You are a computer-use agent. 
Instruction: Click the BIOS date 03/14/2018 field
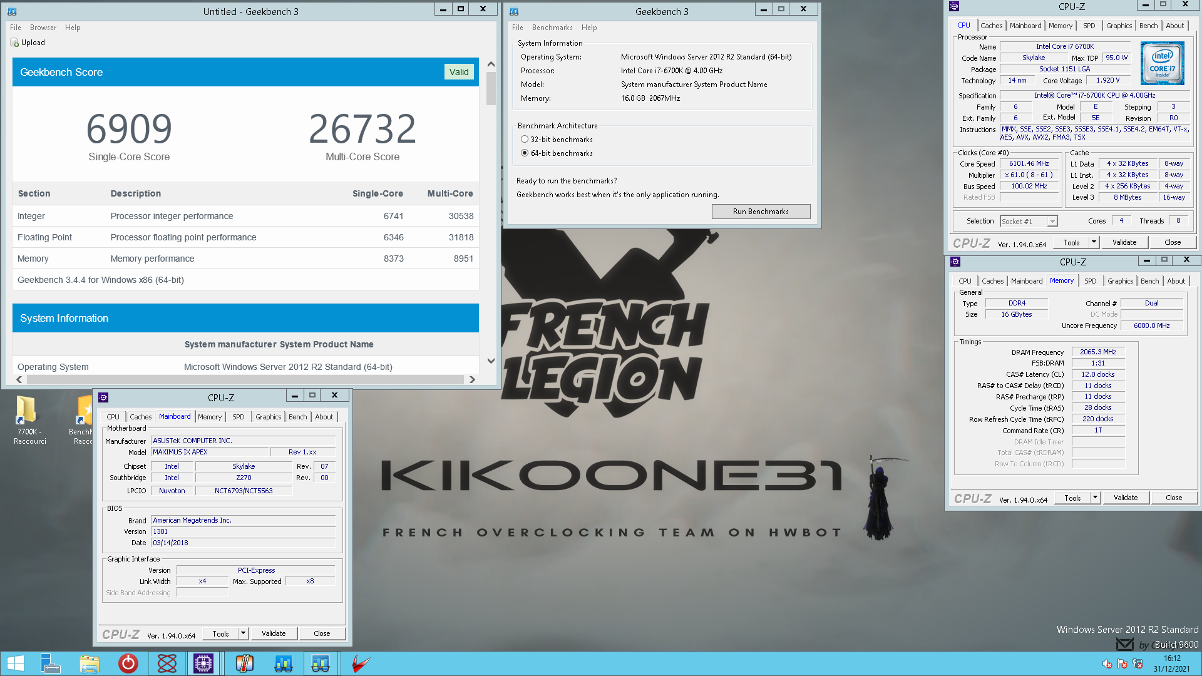pos(243,543)
